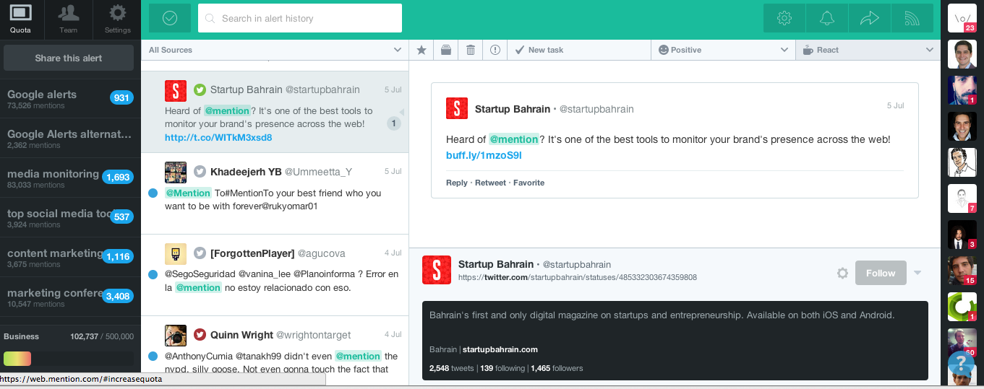Click ForgottenPlayer avatar thumbnail
Viewport: 984px width, 389px height.
[176, 253]
